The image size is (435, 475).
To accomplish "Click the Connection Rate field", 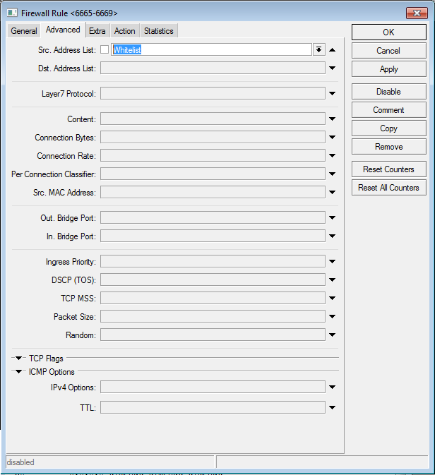I will point(213,156).
